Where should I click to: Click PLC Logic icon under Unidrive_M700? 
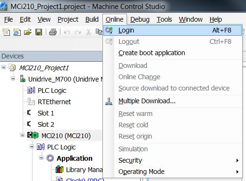tap(31, 90)
